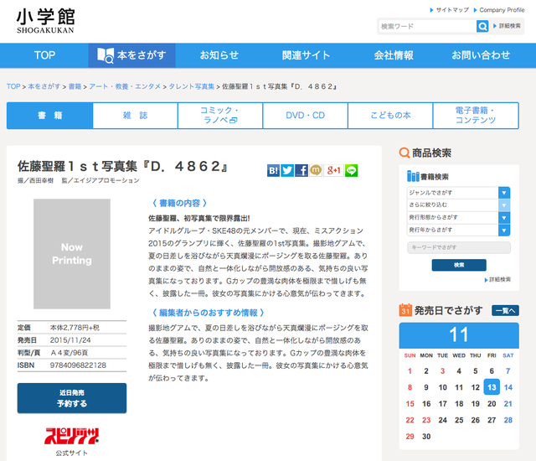Screen dimensions: 536x461
Task: Click breadcrumb 本をさがす link
Action: pos(44,86)
